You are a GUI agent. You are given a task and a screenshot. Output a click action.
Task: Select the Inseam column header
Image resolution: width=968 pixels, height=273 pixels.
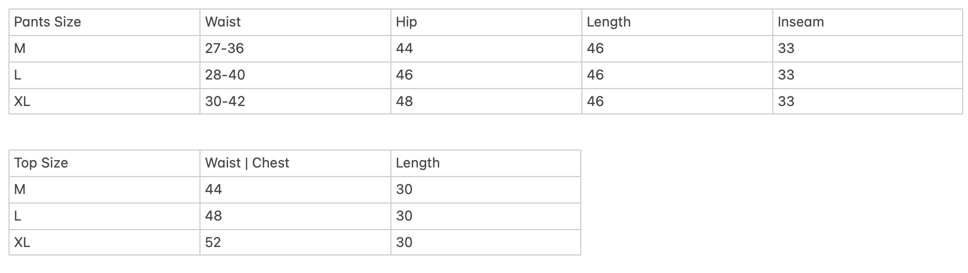800,22
